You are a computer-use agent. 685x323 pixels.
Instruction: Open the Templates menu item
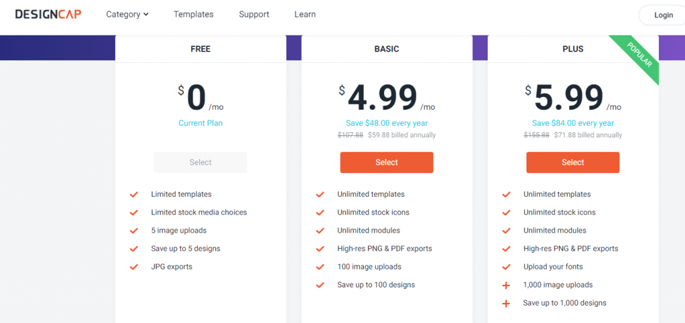coord(193,14)
